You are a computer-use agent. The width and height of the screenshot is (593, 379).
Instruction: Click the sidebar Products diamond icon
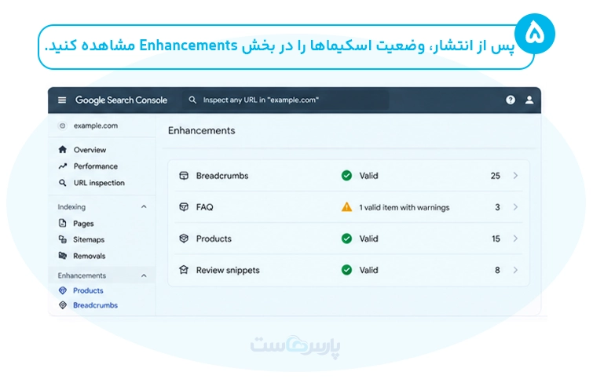tap(63, 290)
